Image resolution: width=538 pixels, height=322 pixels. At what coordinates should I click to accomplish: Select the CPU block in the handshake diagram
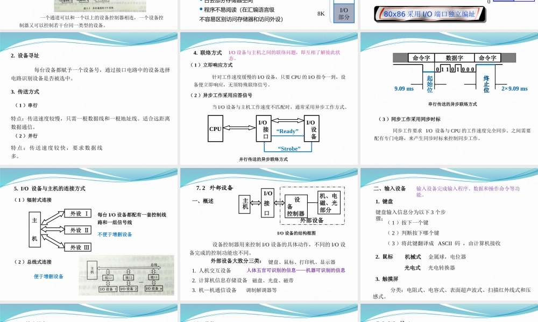coord(214,129)
